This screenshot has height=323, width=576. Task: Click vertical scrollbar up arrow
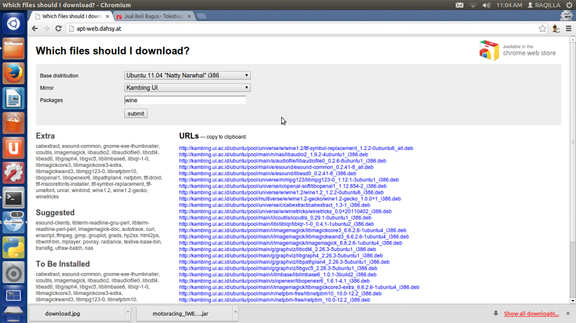(573, 40)
